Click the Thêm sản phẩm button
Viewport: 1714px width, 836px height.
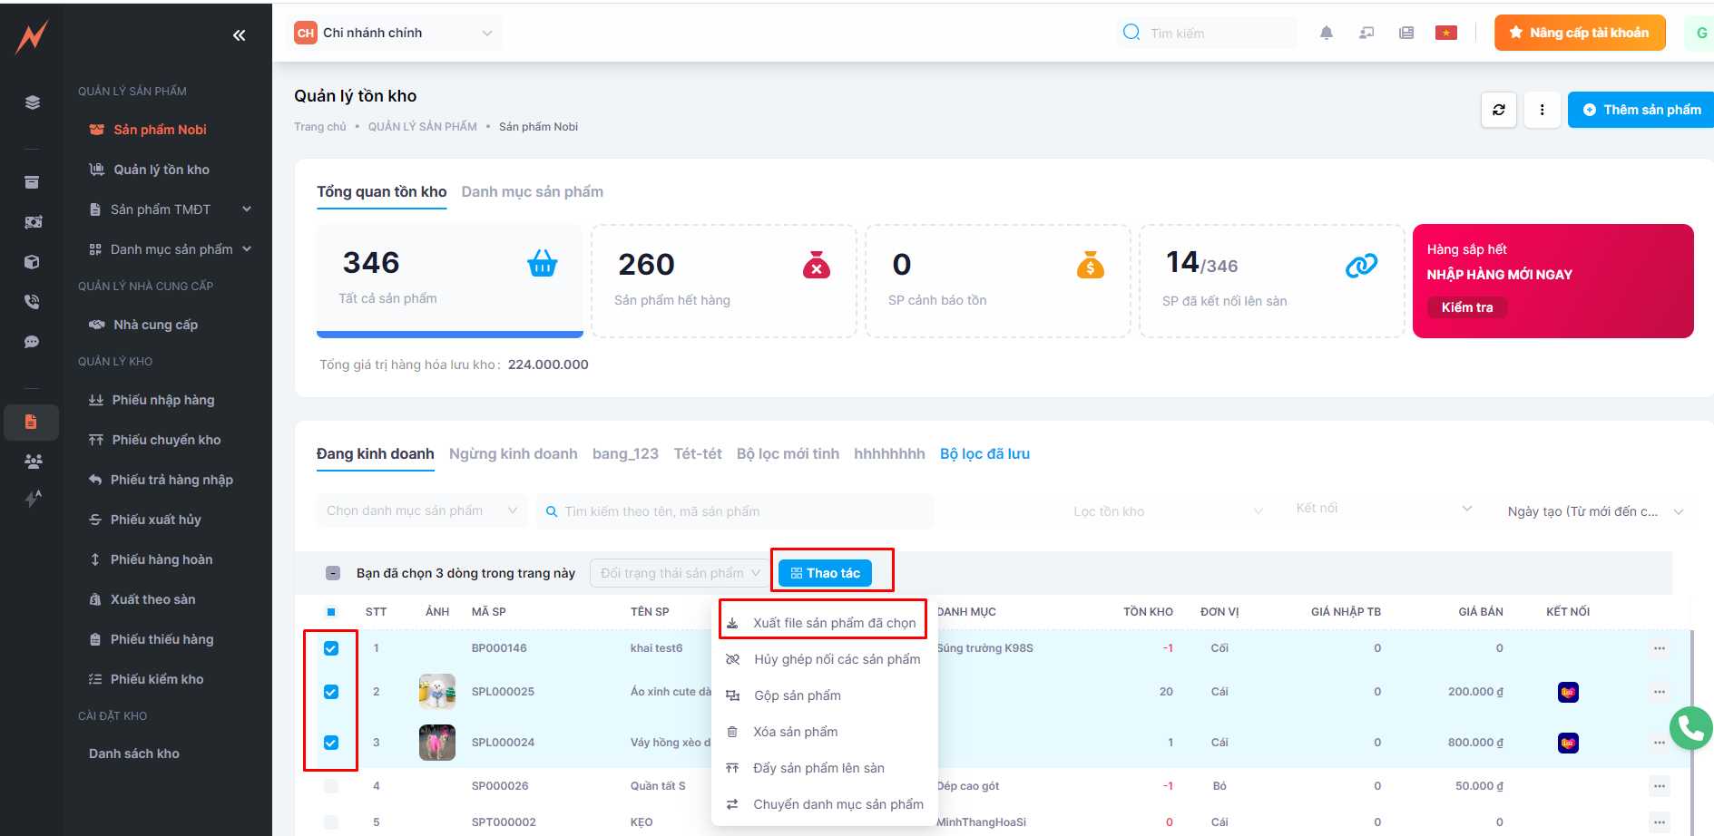[1641, 110]
